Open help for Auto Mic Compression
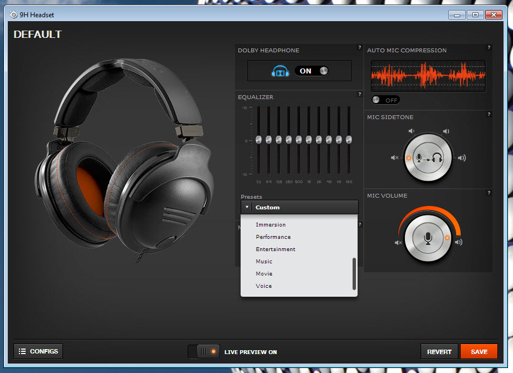Viewport: 513px width, 373px height. pyautogui.click(x=489, y=47)
